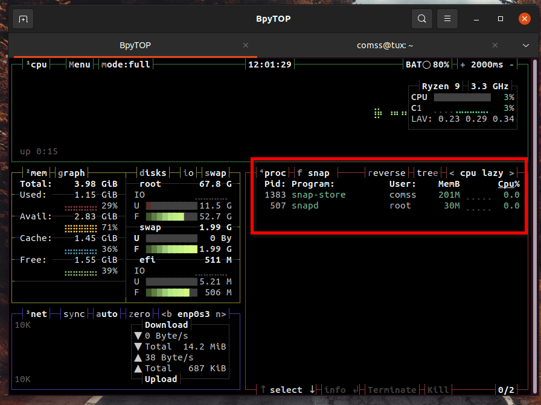The image size is (541, 405).
Task: Toggle net auto scaling
Action: (x=107, y=314)
